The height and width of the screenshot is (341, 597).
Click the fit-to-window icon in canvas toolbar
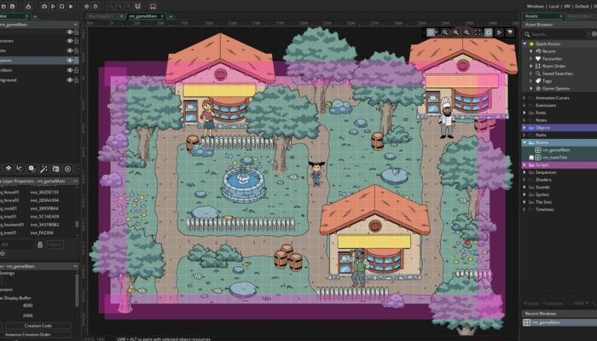(478, 32)
